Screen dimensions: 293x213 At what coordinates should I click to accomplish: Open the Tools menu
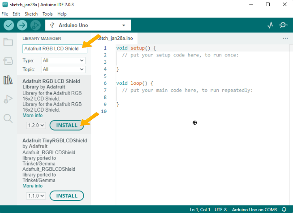[47, 14]
